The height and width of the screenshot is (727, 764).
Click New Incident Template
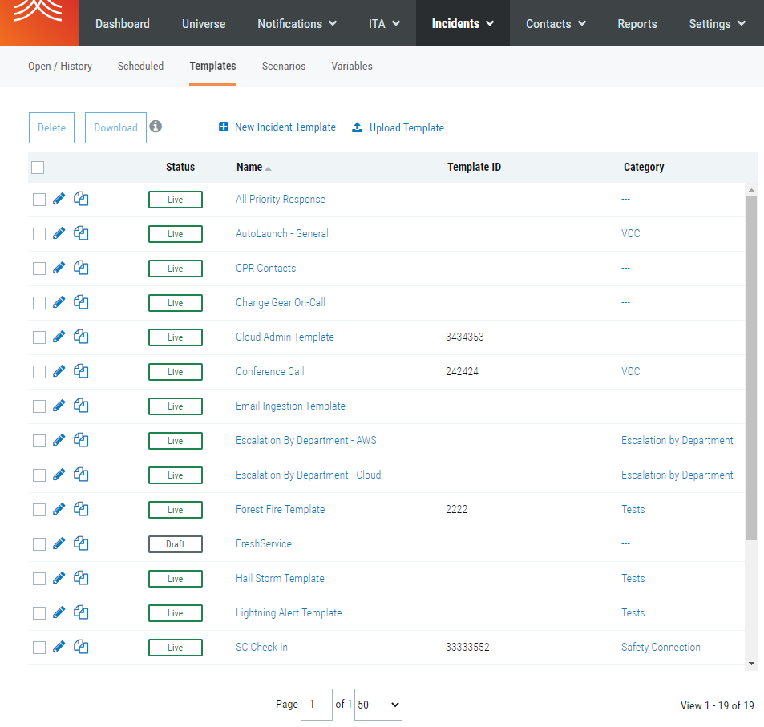tap(277, 127)
